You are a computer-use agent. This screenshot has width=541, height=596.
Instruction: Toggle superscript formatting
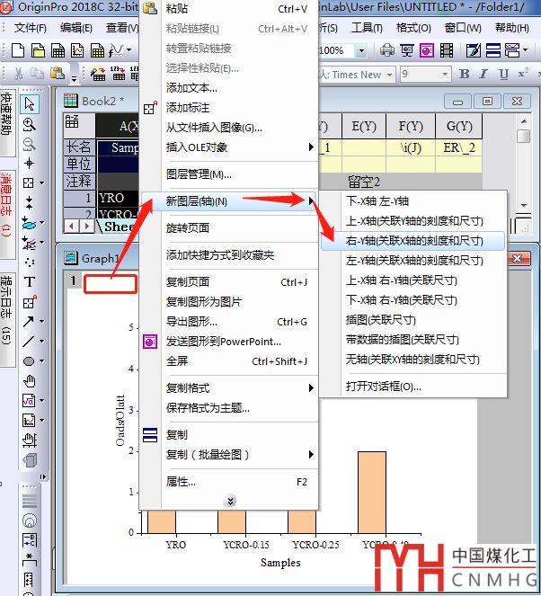pyautogui.click(x=523, y=74)
